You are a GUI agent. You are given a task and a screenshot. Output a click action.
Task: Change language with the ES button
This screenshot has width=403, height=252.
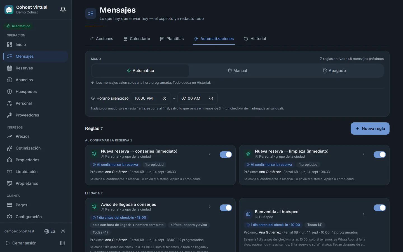pyautogui.click(x=50, y=231)
